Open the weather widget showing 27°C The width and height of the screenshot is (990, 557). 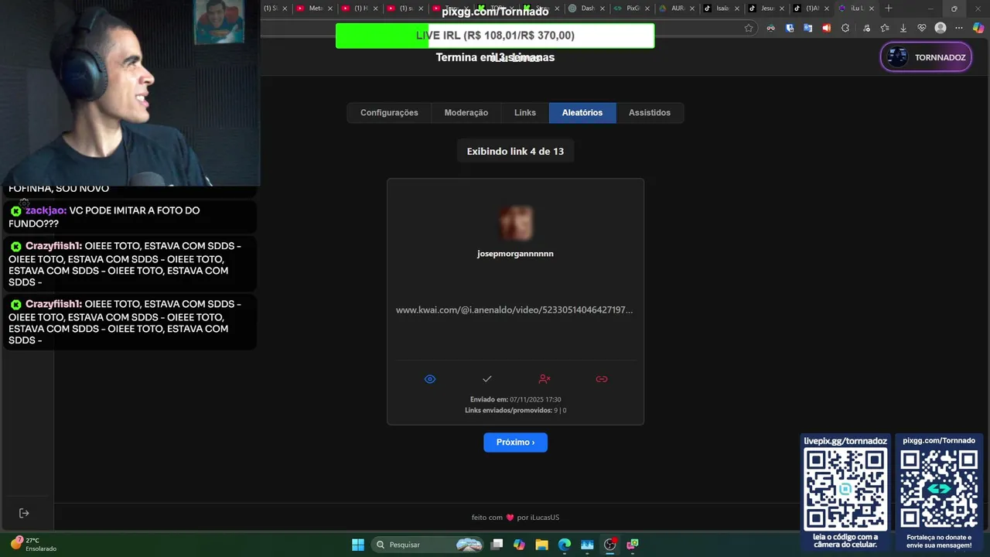click(x=32, y=544)
